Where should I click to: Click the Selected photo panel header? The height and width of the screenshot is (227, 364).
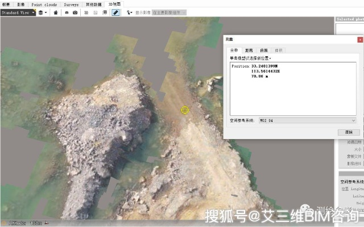click(x=350, y=19)
